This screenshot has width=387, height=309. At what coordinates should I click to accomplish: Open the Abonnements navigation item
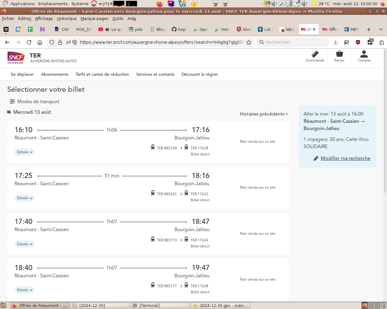click(55, 74)
